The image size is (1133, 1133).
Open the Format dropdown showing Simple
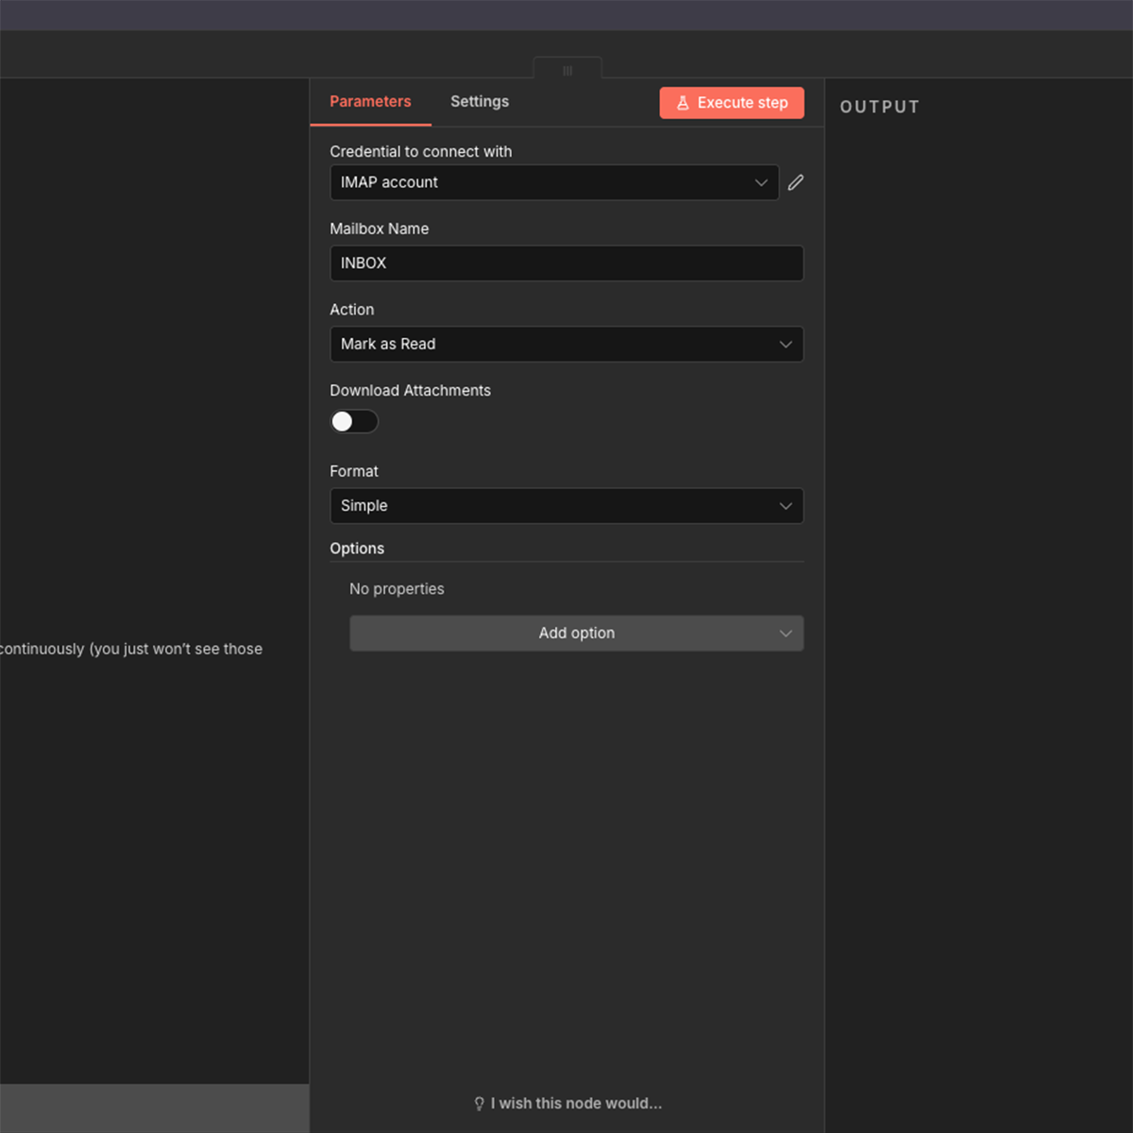point(566,506)
